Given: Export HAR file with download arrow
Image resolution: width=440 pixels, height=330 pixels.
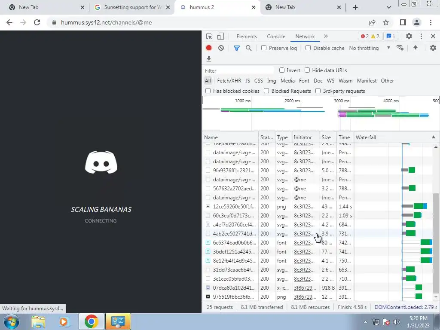Looking at the screenshot, I should [209, 58].
